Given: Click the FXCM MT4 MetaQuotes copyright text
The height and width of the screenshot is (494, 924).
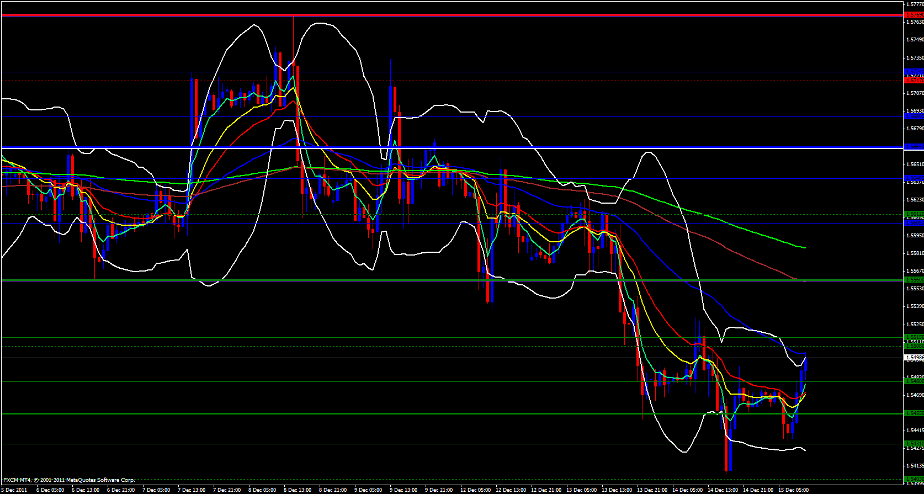Looking at the screenshot, I should 69,480.
